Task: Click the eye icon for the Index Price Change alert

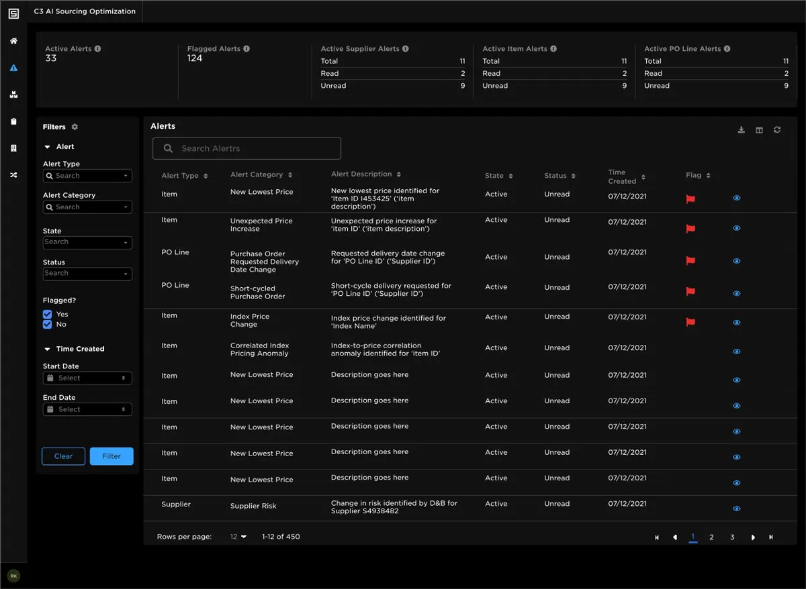Action: click(x=737, y=323)
